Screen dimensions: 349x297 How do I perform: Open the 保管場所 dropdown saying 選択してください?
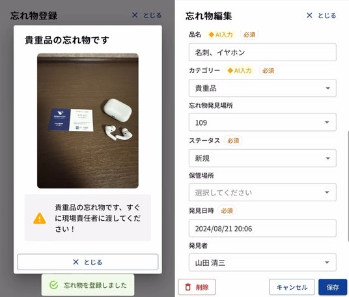[262, 192]
